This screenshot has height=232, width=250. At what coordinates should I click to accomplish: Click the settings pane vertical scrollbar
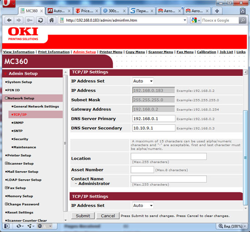(245, 158)
